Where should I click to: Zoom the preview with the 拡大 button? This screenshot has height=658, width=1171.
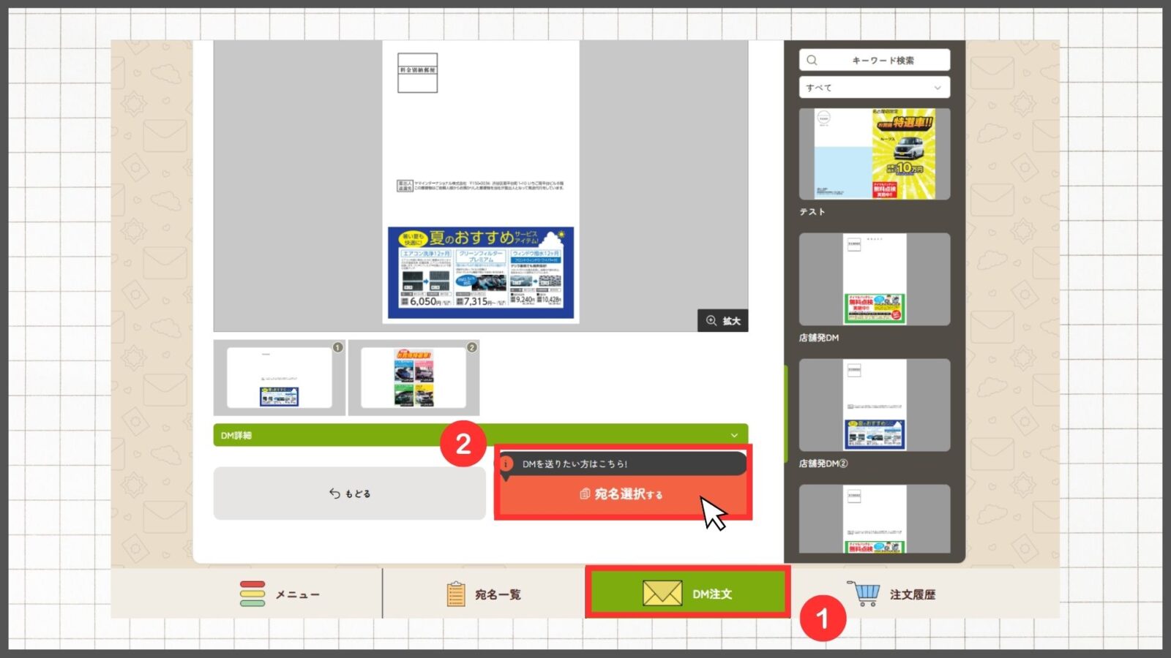point(722,321)
